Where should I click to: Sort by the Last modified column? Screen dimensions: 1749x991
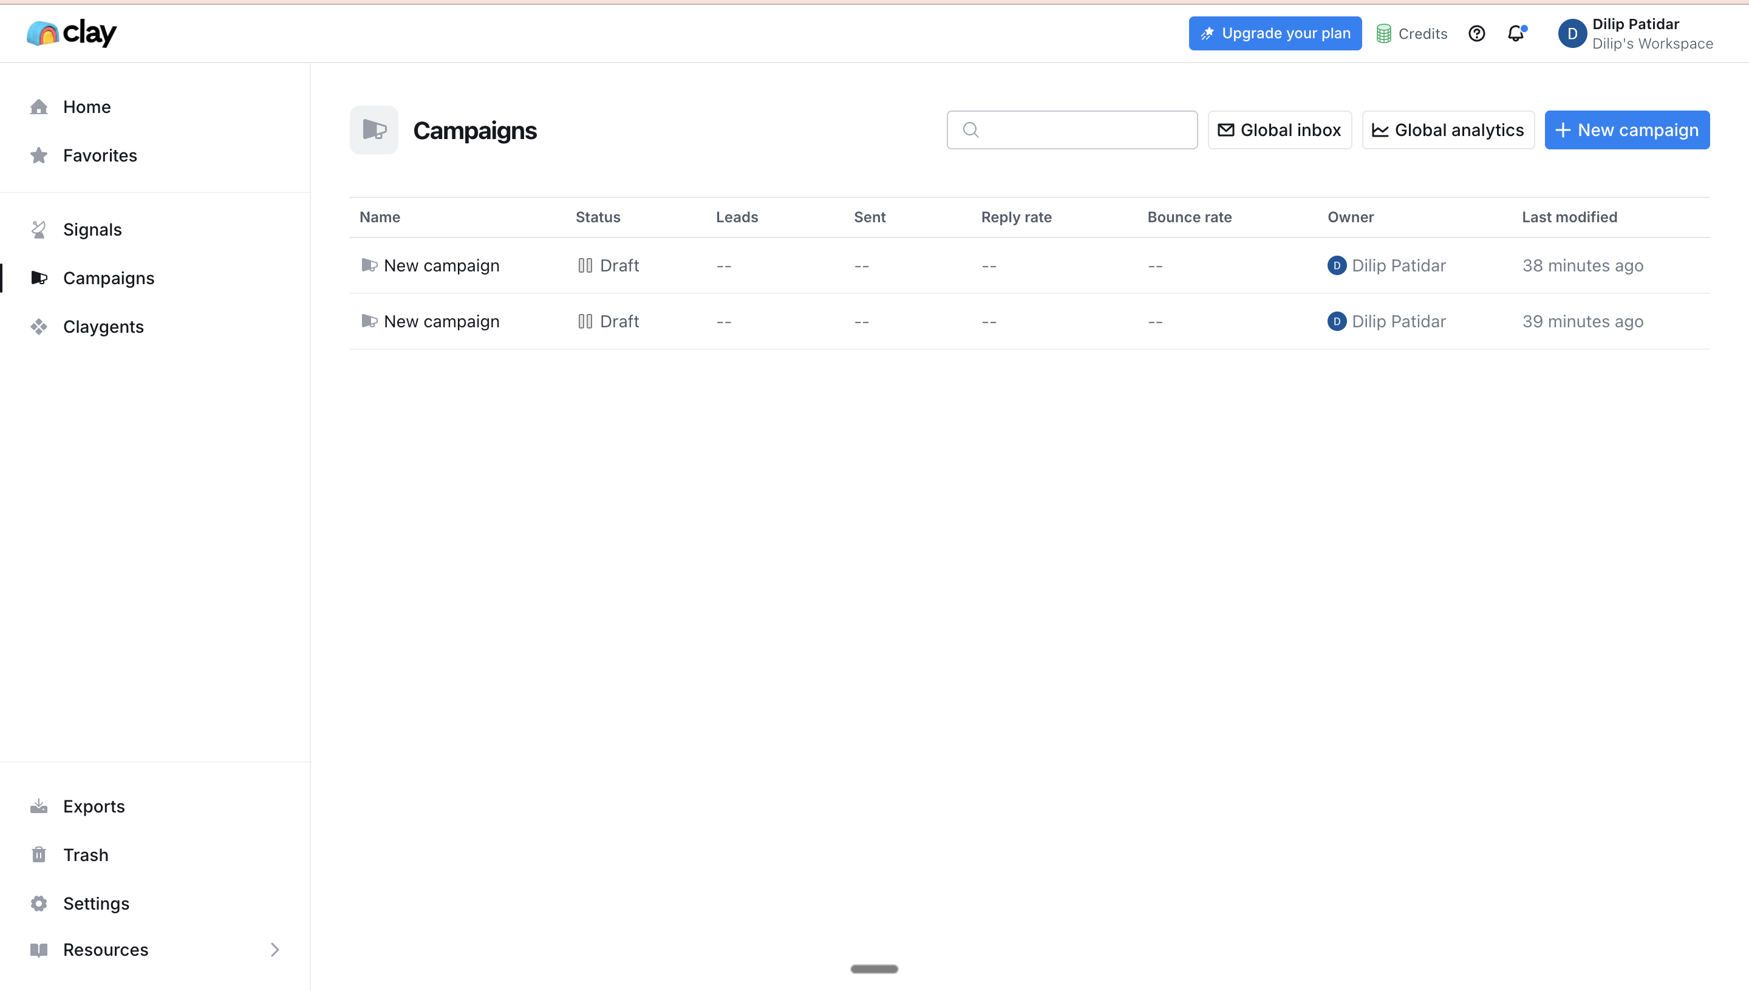[1569, 217]
